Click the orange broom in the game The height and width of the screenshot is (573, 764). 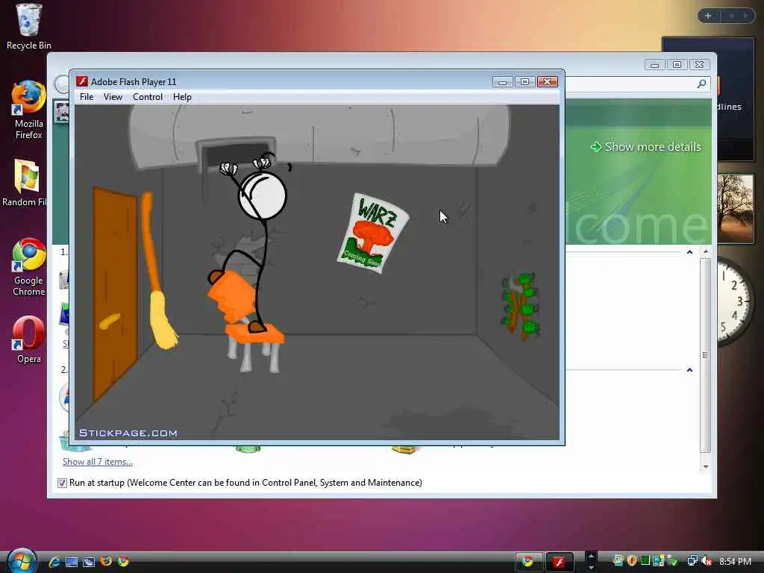157,270
